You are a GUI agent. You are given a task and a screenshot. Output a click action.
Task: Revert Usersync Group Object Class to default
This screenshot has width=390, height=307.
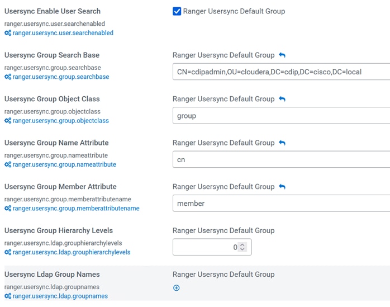pyautogui.click(x=282, y=99)
